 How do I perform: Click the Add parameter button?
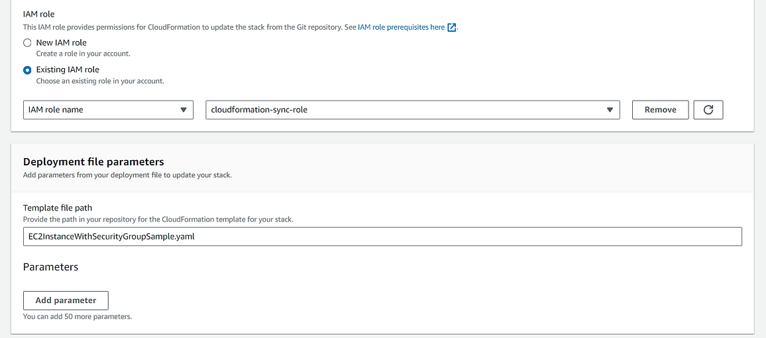pyautogui.click(x=66, y=300)
